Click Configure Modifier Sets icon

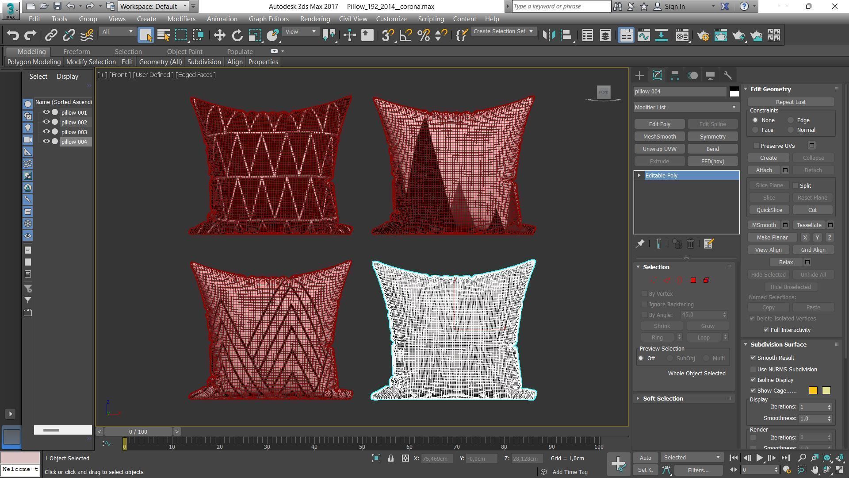(x=708, y=244)
